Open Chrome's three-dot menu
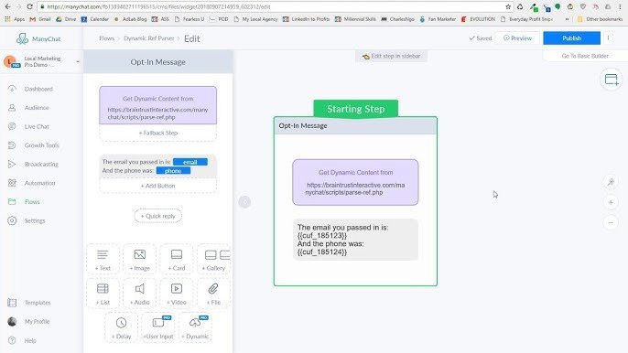This screenshot has width=628, height=353. click(x=620, y=6)
